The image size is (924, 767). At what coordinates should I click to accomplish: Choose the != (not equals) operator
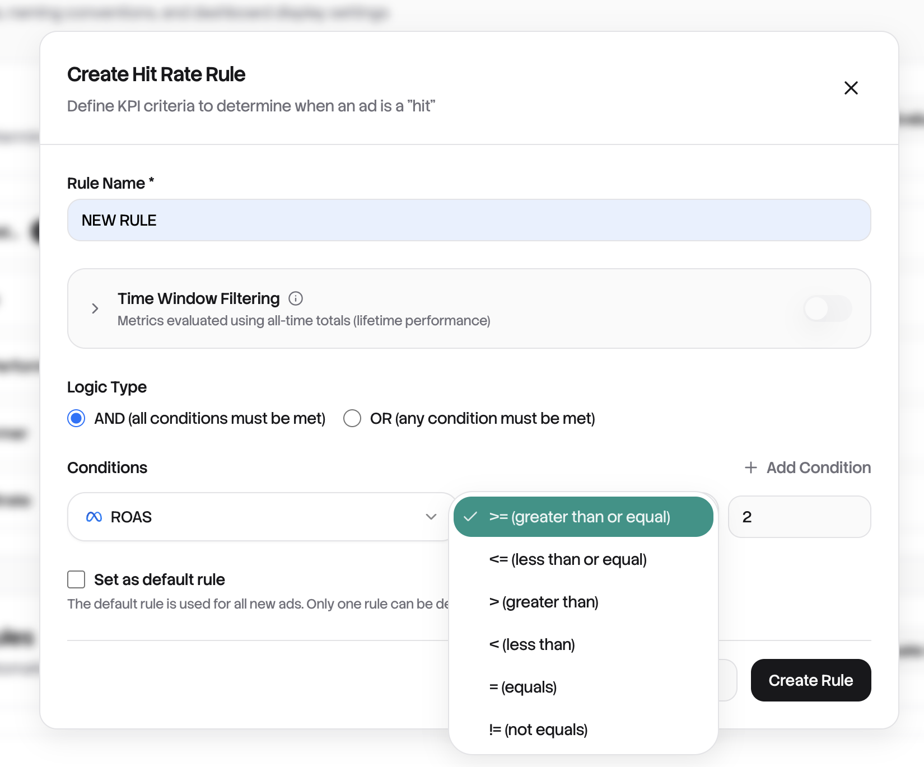click(538, 729)
